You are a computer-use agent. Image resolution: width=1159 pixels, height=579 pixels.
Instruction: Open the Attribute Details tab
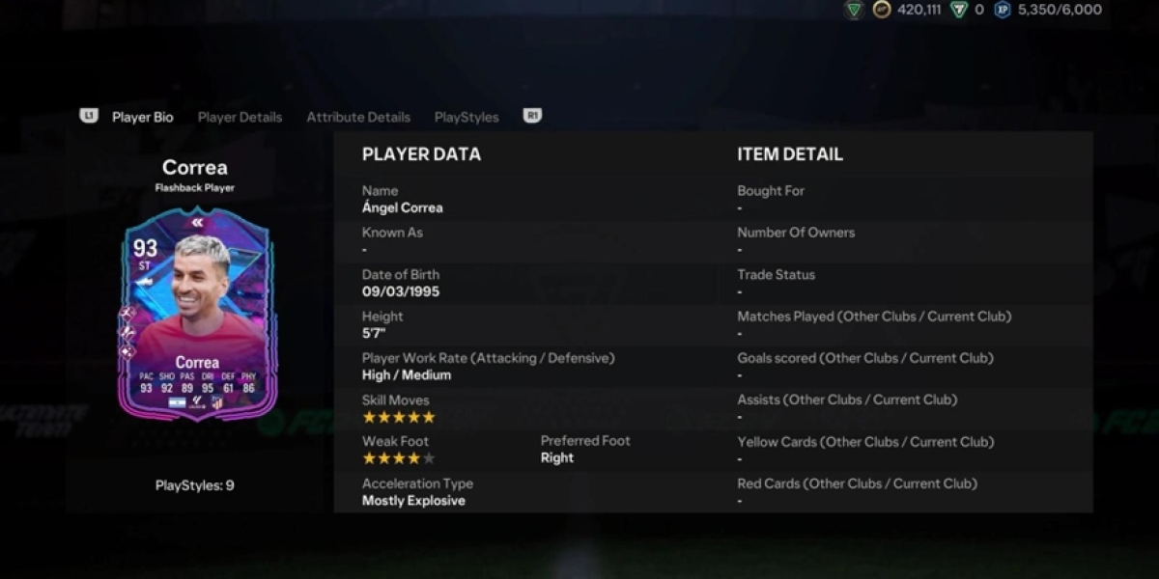358,117
